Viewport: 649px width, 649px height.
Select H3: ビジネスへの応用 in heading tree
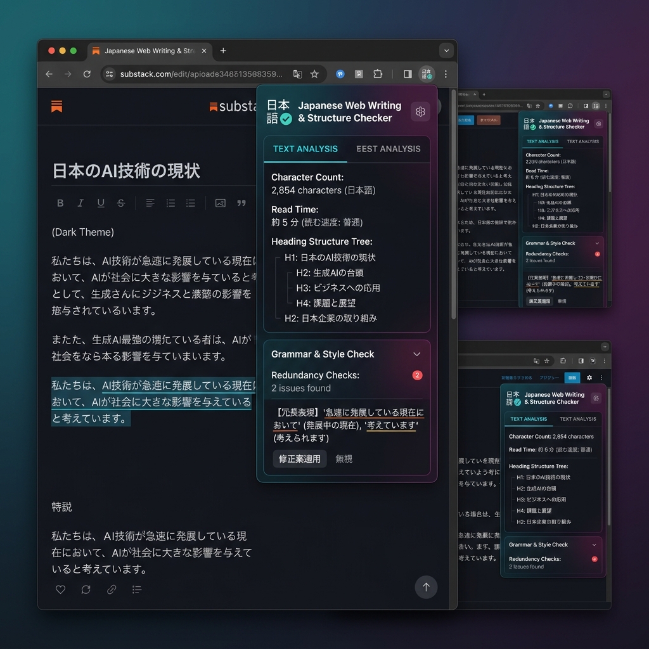338,288
